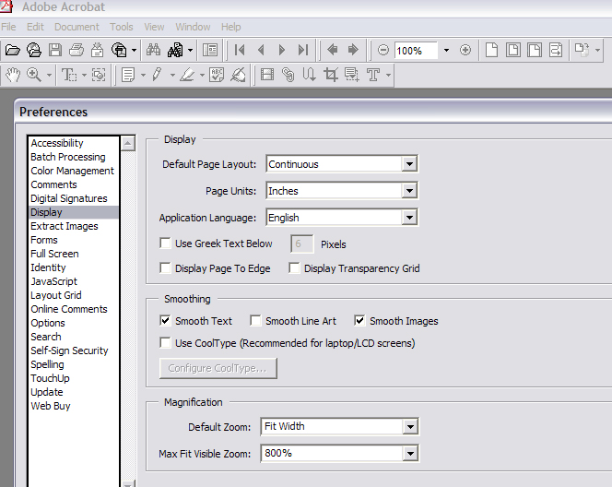The image size is (612, 487).
Task: Select the Reflow page icon
Action: 556,50
